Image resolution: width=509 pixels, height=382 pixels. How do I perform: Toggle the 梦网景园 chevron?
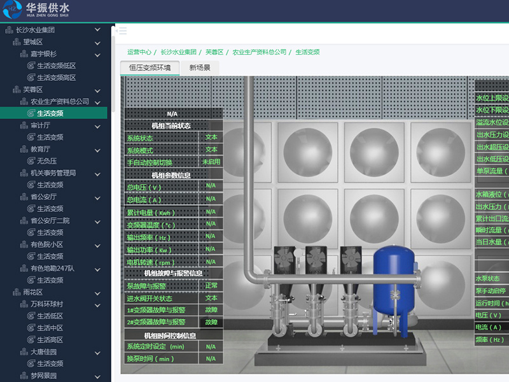click(97, 377)
